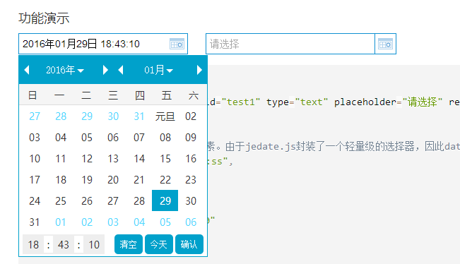Choose day 24 in the calendar
The height and width of the screenshot is (264, 460).
[35, 200]
